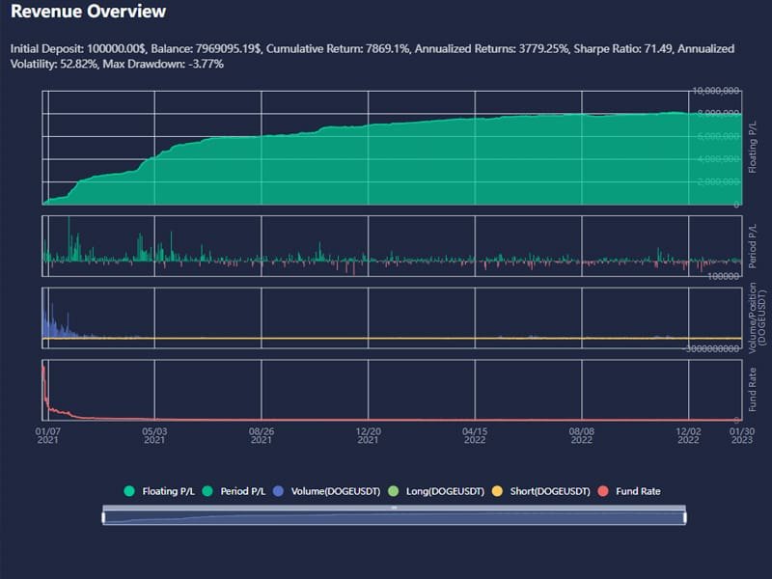Click the right handle of the zoom slider

[x=684, y=517]
